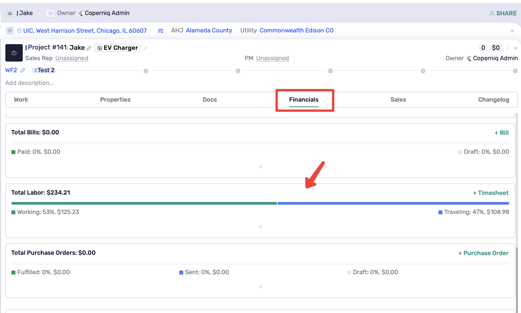Image resolution: width=521 pixels, height=313 pixels.
Task: Expand the Total Purchase Orders chevron
Action: [260, 287]
